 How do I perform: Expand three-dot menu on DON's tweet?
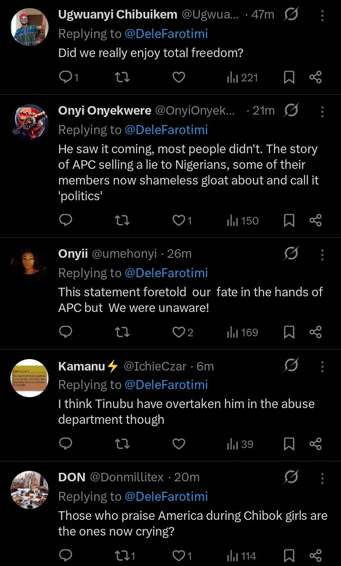pyautogui.click(x=322, y=477)
